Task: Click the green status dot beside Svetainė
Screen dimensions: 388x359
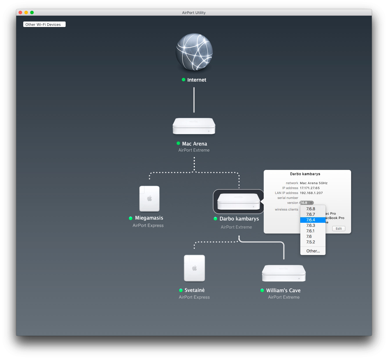Action: click(181, 290)
